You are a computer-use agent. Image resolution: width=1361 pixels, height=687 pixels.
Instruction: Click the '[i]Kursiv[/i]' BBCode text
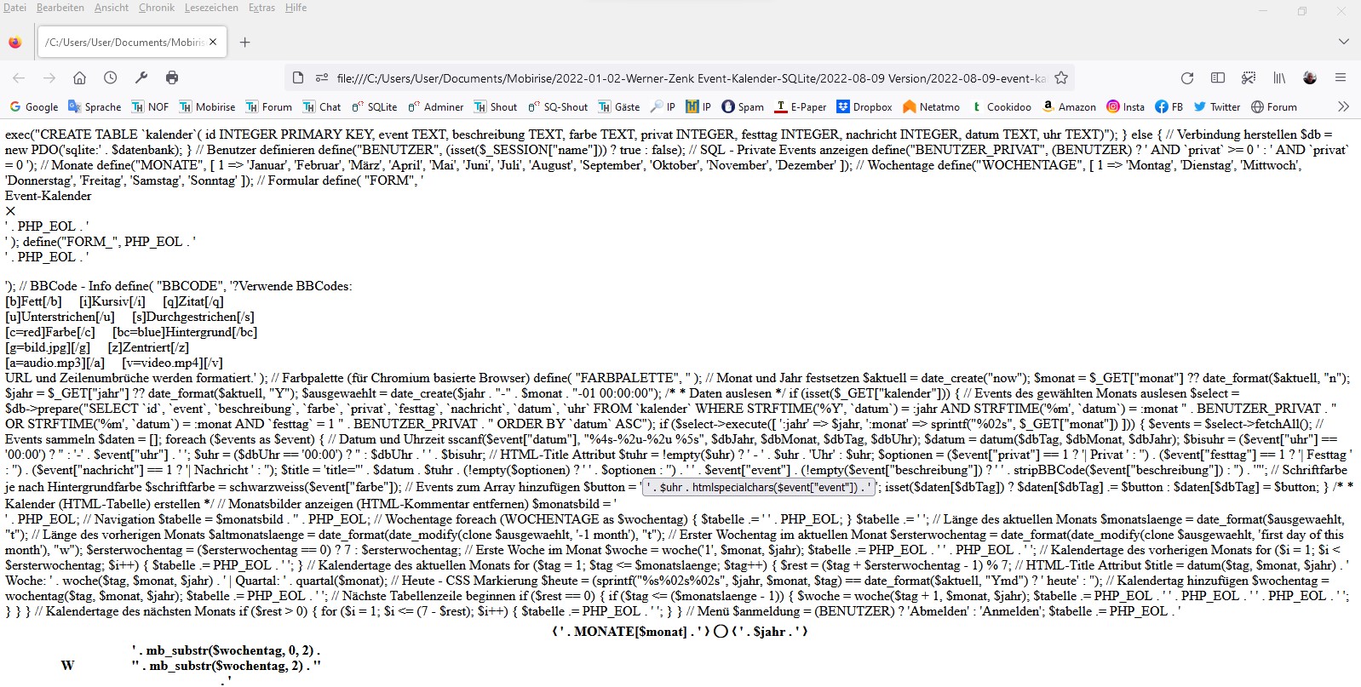(x=112, y=301)
